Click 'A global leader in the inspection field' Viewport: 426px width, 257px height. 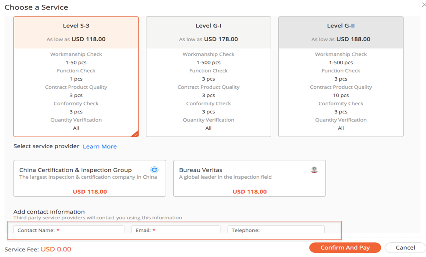tap(225, 177)
